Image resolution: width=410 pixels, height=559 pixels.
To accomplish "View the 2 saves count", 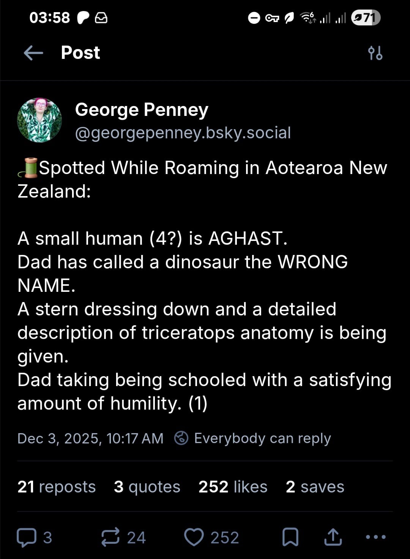I will pos(315,487).
